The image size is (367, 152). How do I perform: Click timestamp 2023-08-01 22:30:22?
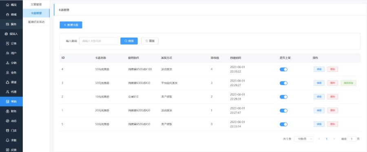[238, 69]
